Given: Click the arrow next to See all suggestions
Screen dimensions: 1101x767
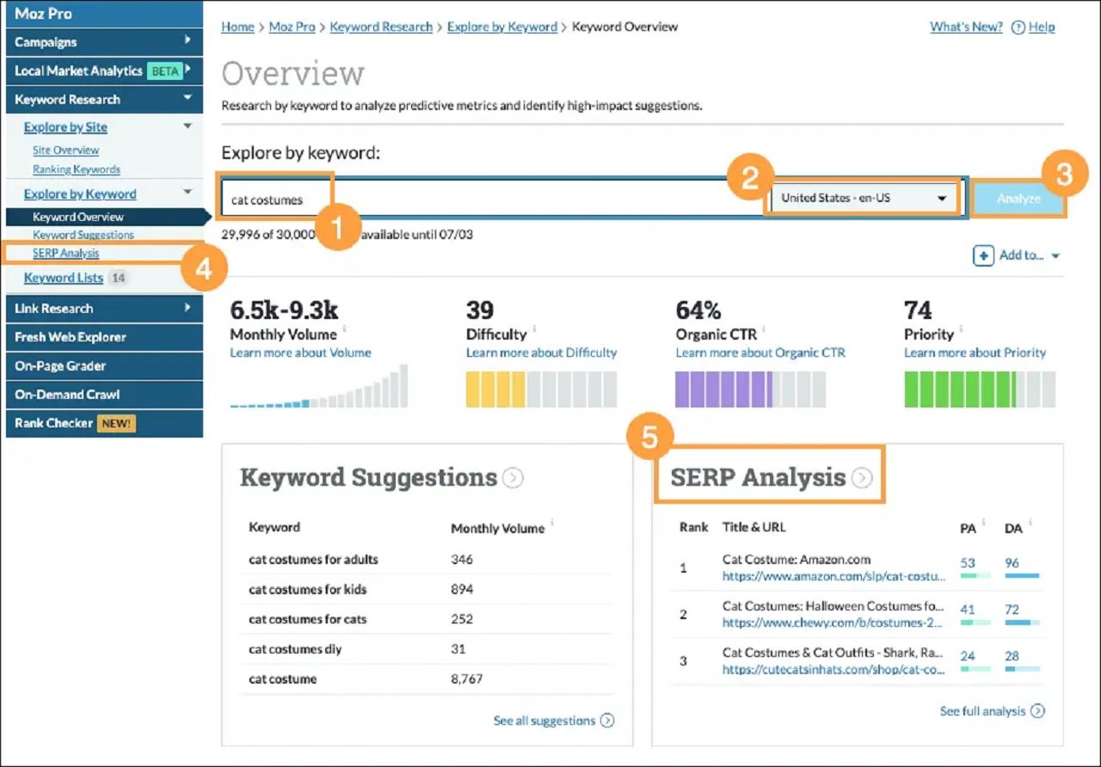Looking at the screenshot, I should [x=608, y=721].
